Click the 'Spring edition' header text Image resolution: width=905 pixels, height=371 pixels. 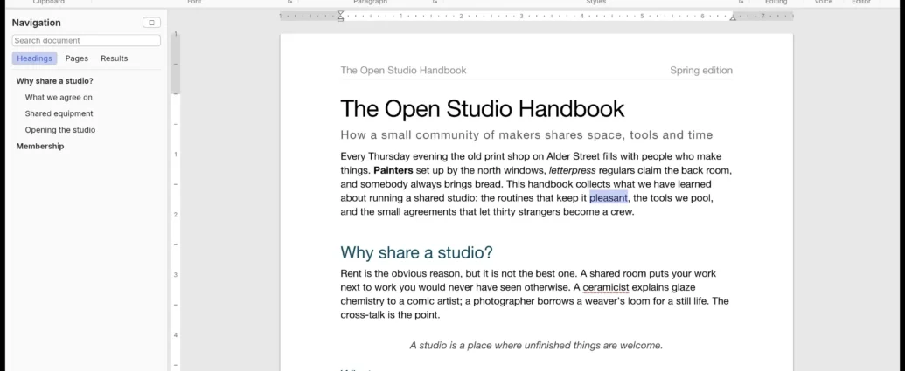point(701,71)
